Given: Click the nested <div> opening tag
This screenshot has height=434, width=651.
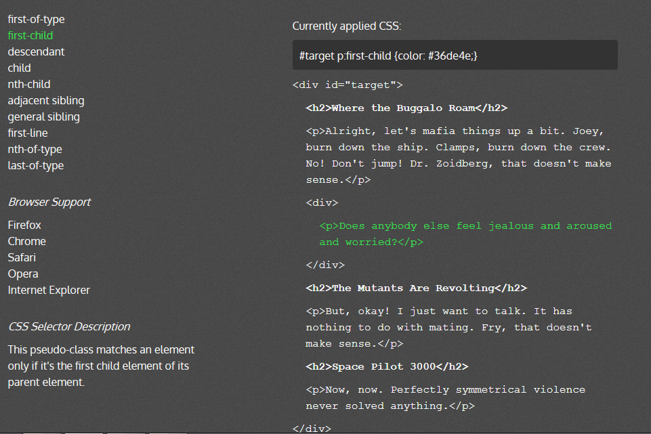Looking at the screenshot, I should [322, 203].
